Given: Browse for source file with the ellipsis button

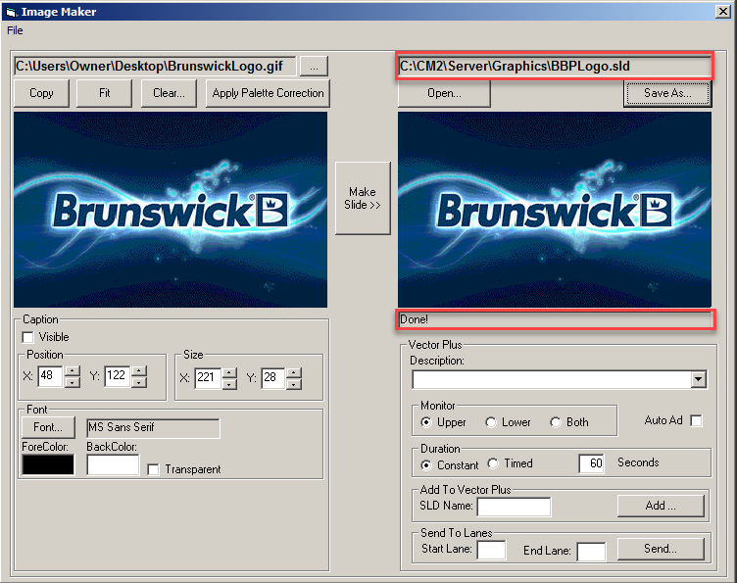Looking at the screenshot, I should point(314,67).
